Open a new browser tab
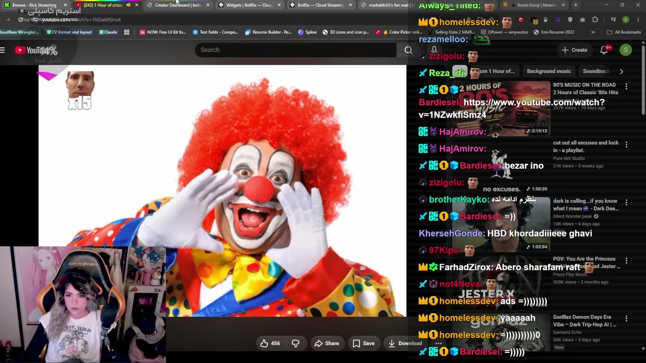This screenshot has height=363, width=646. [x=575, y=5]
